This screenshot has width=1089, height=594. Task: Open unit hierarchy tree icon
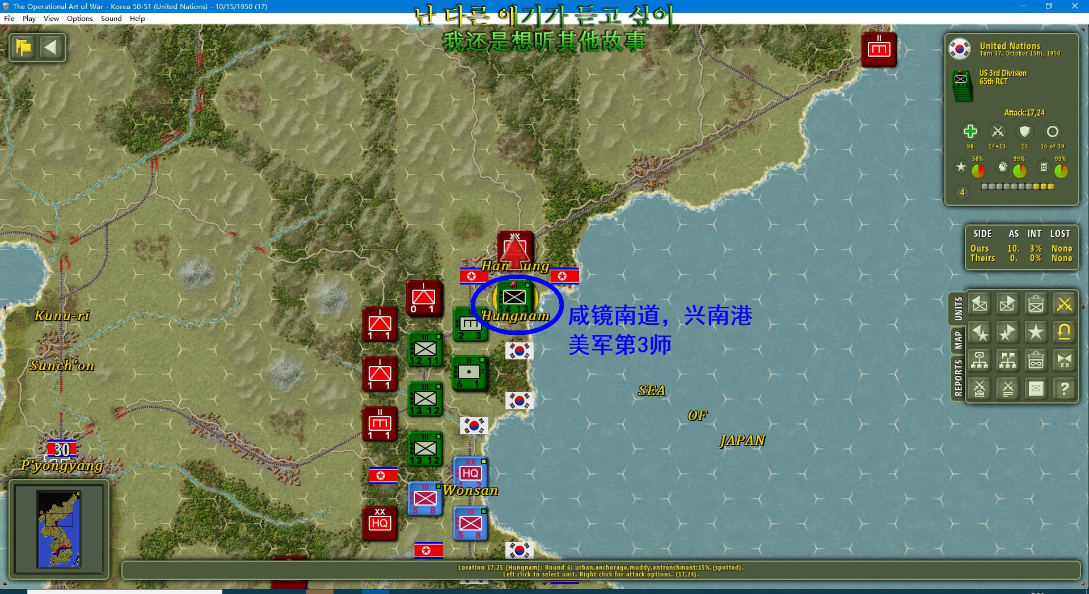[x=980, y=360]
